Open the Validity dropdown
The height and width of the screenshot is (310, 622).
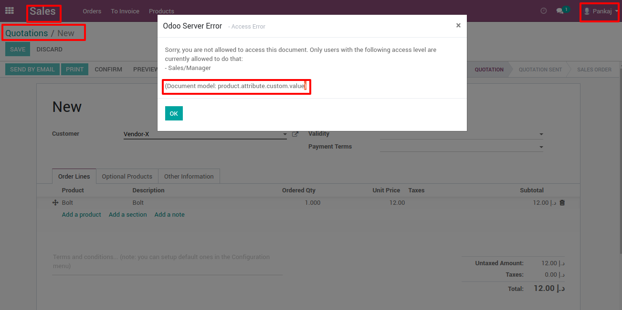pos(541,134)
